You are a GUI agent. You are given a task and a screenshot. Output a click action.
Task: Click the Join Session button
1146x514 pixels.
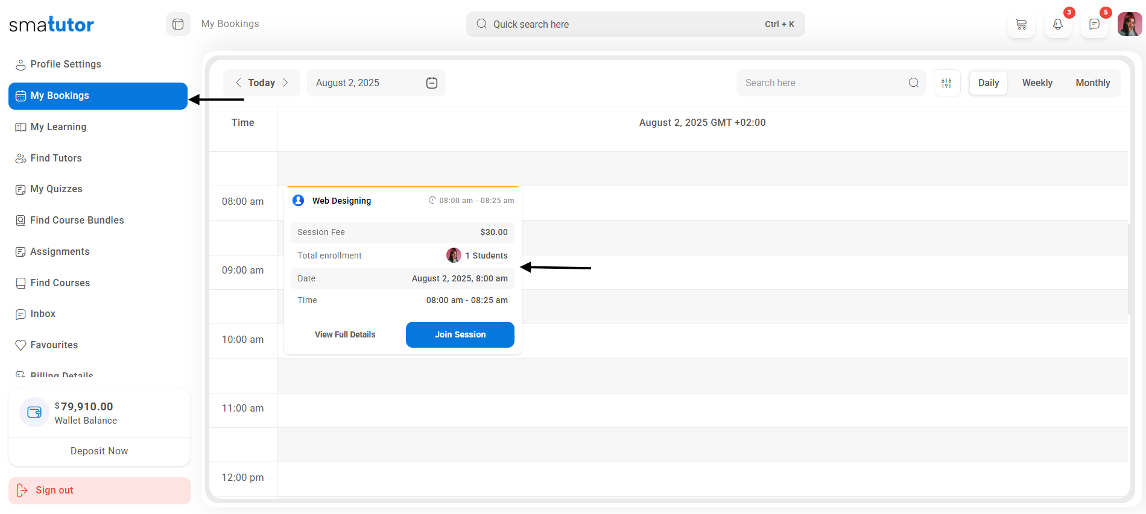click(460, 334)
